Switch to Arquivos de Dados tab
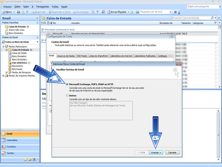Image resolution: width=222 pixels, height=167 pixels. pos(66,56)
